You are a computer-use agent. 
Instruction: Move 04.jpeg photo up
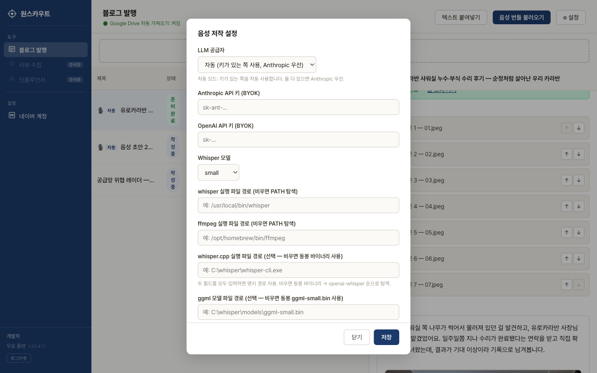[x=567, y=206]
